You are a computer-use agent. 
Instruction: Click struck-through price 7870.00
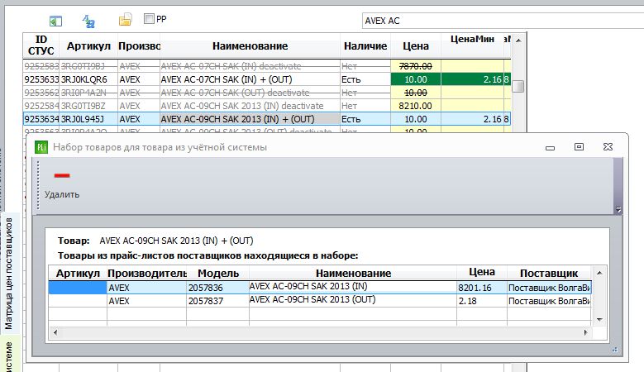(415, 66)
